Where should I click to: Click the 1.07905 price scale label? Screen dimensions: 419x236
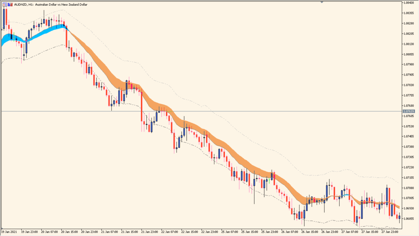[x=409, y=75]
